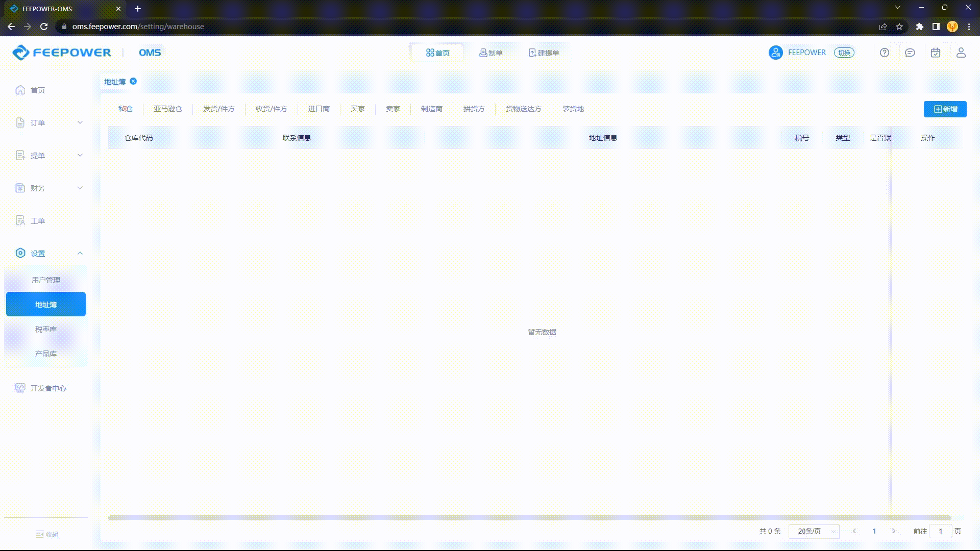Switch to the 私仓 tab
The width and height of the screenshot is (980, 551).
click(x=126, y=109)
